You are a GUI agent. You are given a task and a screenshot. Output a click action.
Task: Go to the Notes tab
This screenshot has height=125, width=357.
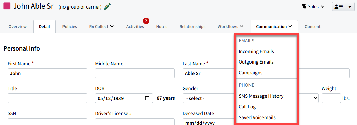[x=162, y=27]
